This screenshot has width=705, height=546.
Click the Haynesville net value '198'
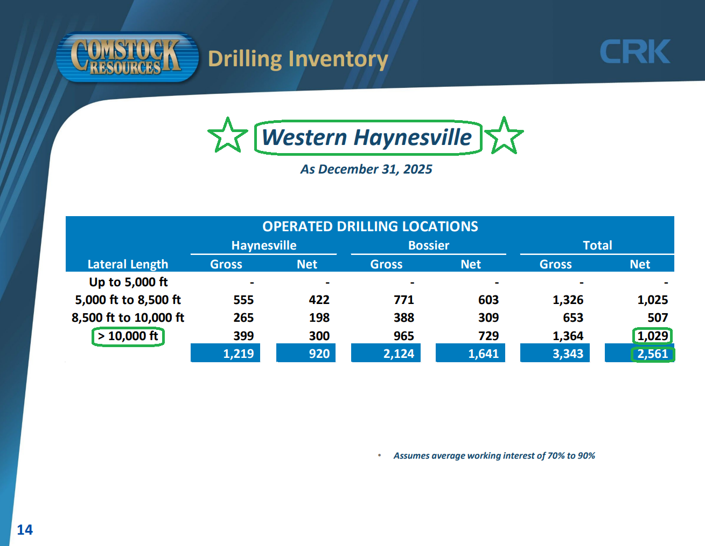[x=319, y=317]
